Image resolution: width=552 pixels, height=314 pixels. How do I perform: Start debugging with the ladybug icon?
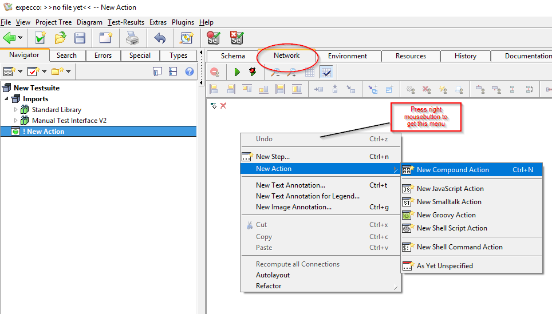253,72
